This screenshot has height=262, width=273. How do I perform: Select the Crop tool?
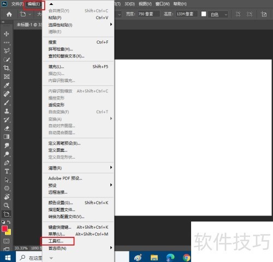click(x=7, y=68)
